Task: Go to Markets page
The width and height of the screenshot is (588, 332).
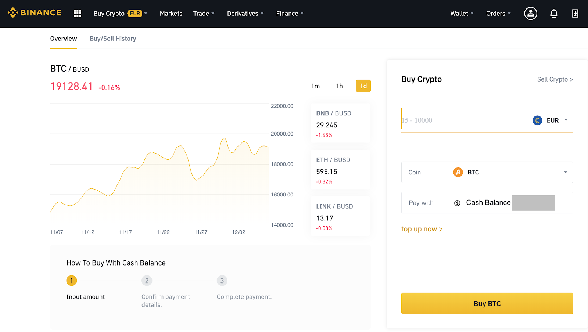Action: pos(171,14)
